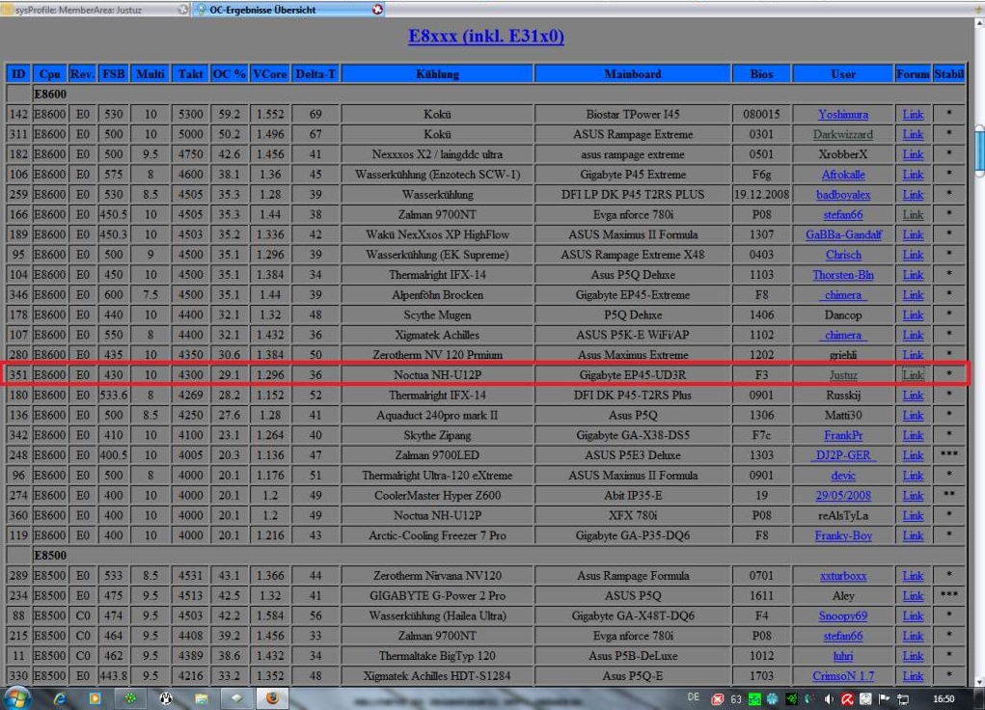Select the OC-Ergebnisse Übersicht tab
Image resolution: width=985 pixels, height=710 pixels.
[x=289, y=10]
